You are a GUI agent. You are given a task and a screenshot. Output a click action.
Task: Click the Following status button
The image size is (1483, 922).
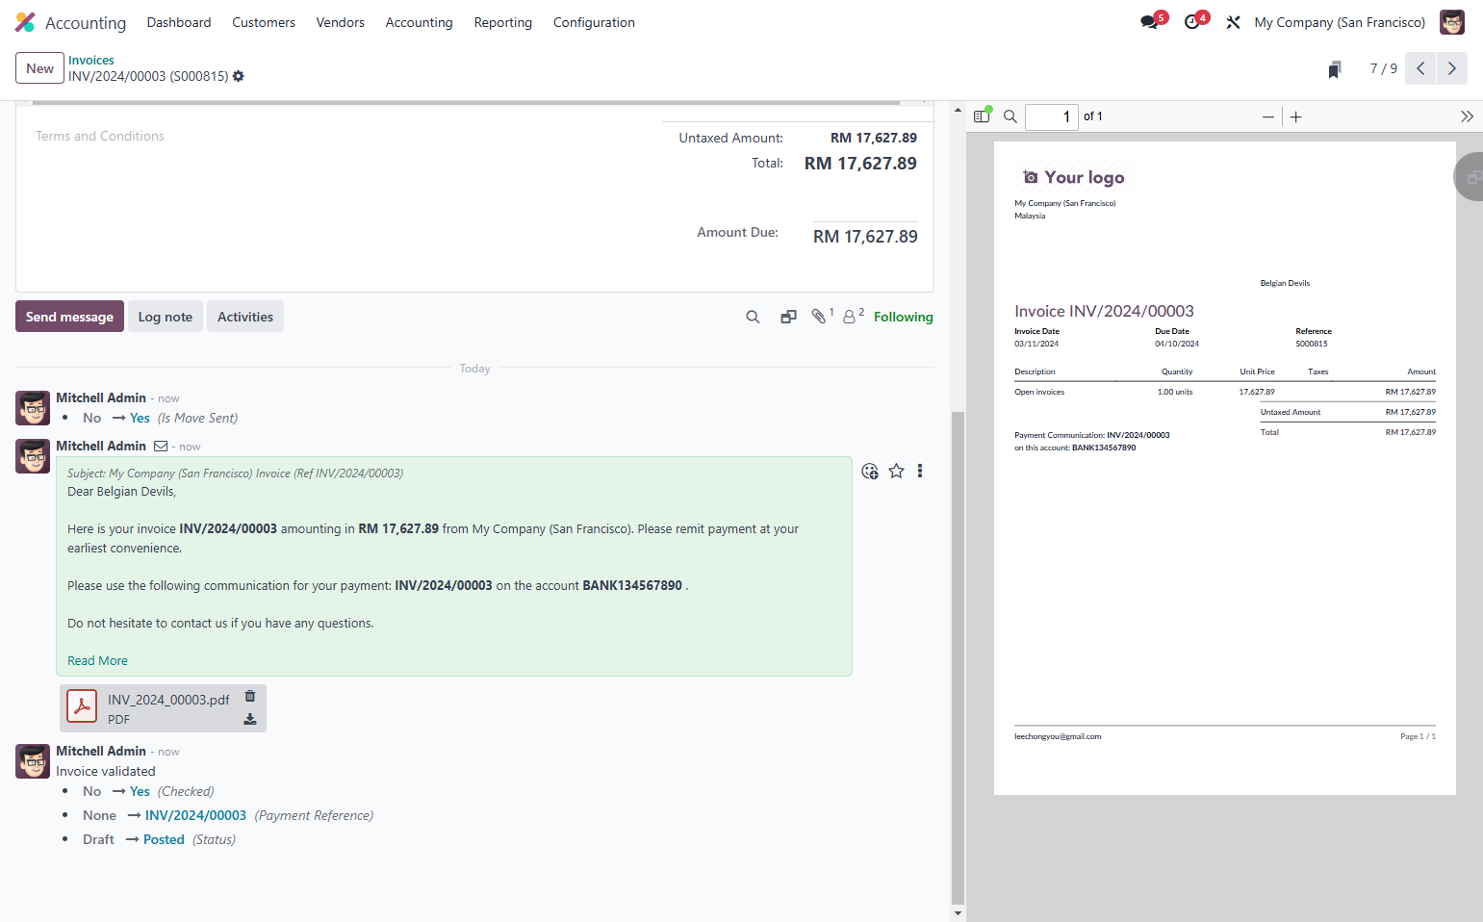pyautogui.click(x=904, y=317)
